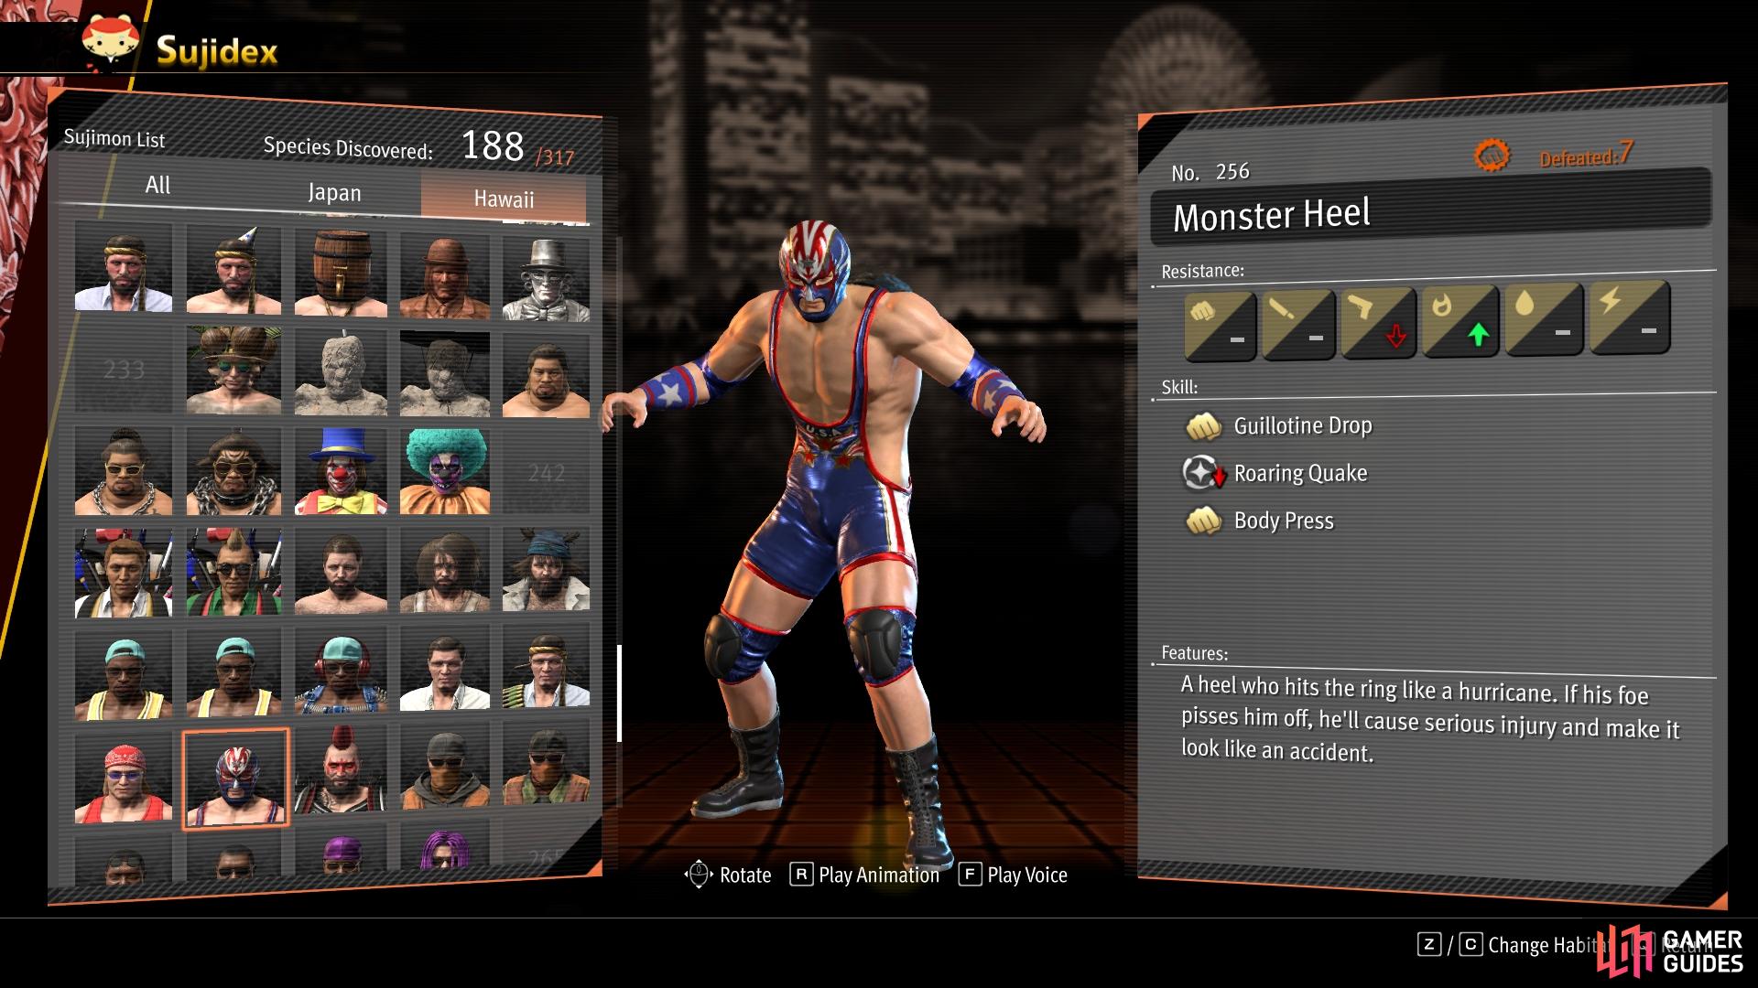
Task: Click the sujimon list scrollbar
Action: [620, 693]
